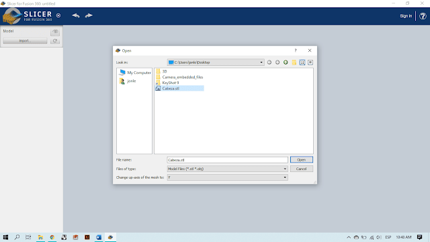430x242 pixels.
Task: Click the Redo arrow in Slicer header
Action: point(89,15)
